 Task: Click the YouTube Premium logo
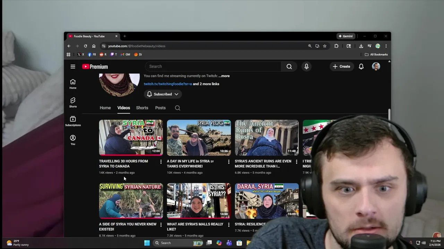[95, 67]
